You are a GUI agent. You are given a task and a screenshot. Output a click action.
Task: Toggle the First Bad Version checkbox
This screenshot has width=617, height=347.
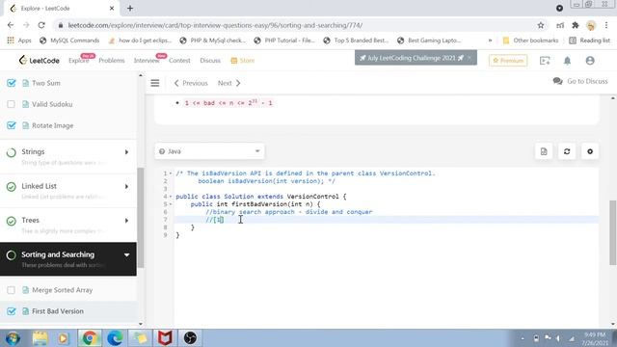[12, 311]
